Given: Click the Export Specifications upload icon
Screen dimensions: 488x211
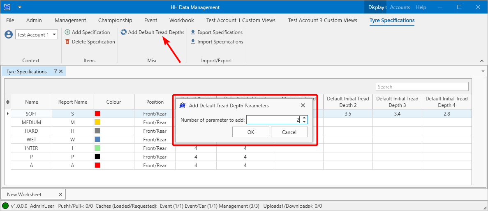Looking at the screenshot, I should pos(193,32).
